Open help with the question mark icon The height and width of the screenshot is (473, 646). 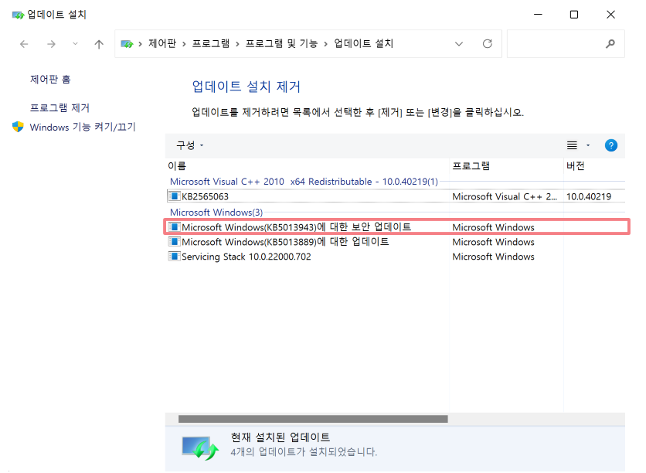[x=611, y=145]
